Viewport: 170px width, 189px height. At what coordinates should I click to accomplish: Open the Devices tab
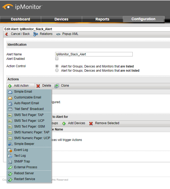pos(61,19)
